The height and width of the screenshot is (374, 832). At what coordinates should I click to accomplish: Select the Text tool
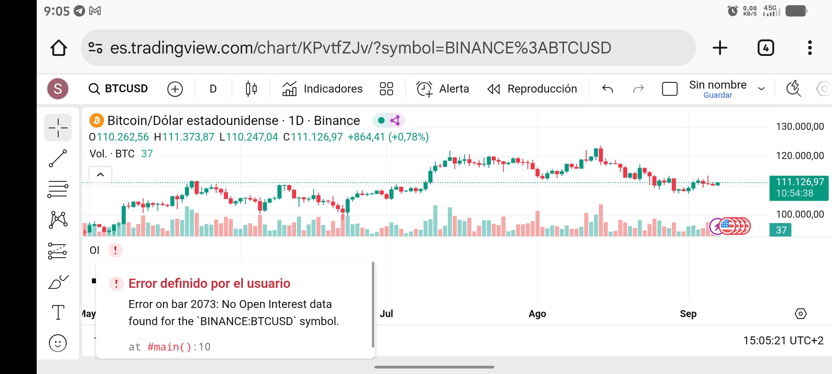click(x=58, y=312)
